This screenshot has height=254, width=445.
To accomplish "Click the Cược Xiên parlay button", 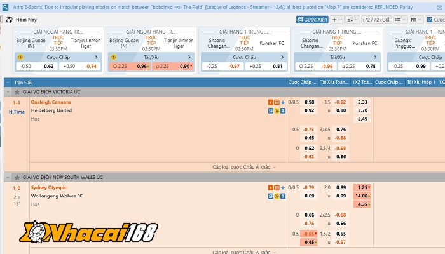I will pos(312,20).
